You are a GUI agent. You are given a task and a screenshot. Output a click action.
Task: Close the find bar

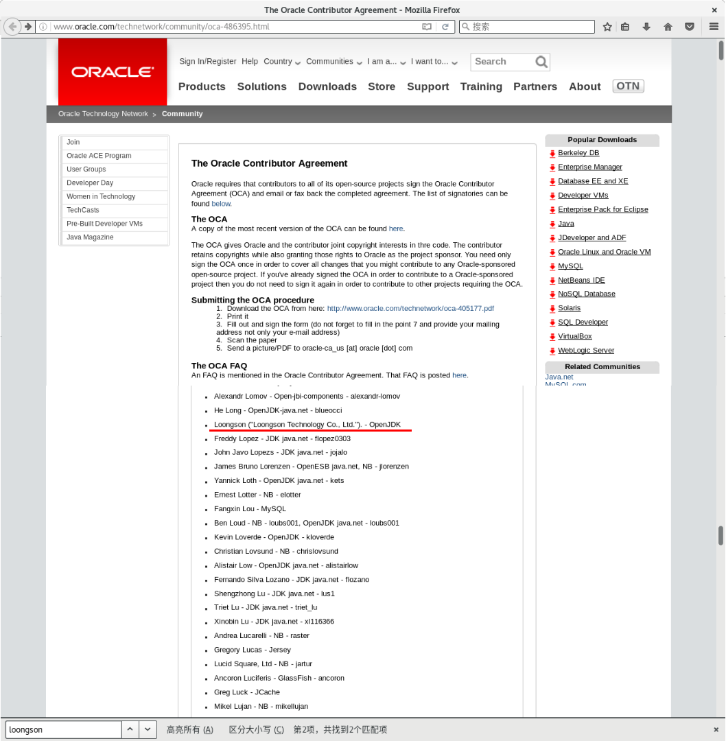(716, 729)
